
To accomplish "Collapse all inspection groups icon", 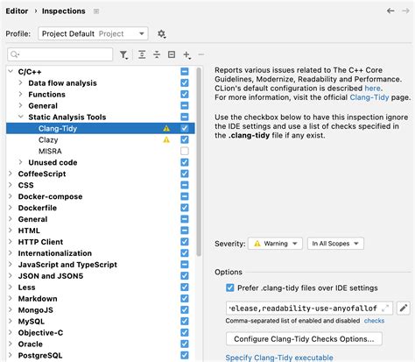I will point(157,54).
